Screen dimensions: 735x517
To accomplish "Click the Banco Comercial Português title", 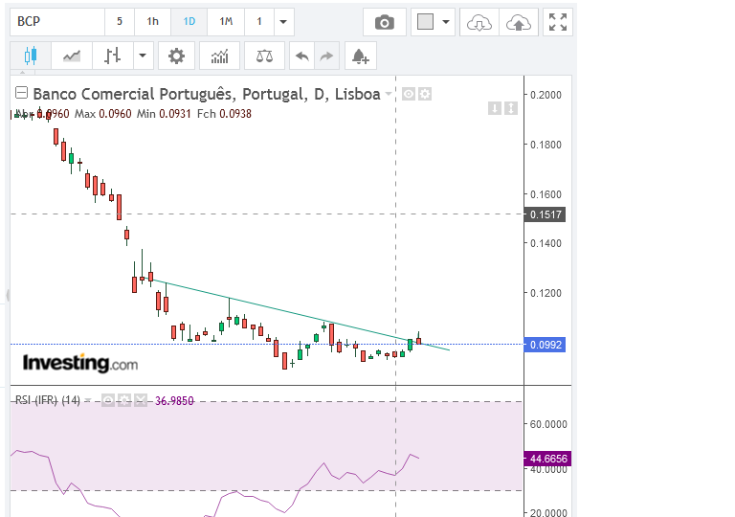I will pyautogui.click(x=207, y=94).
